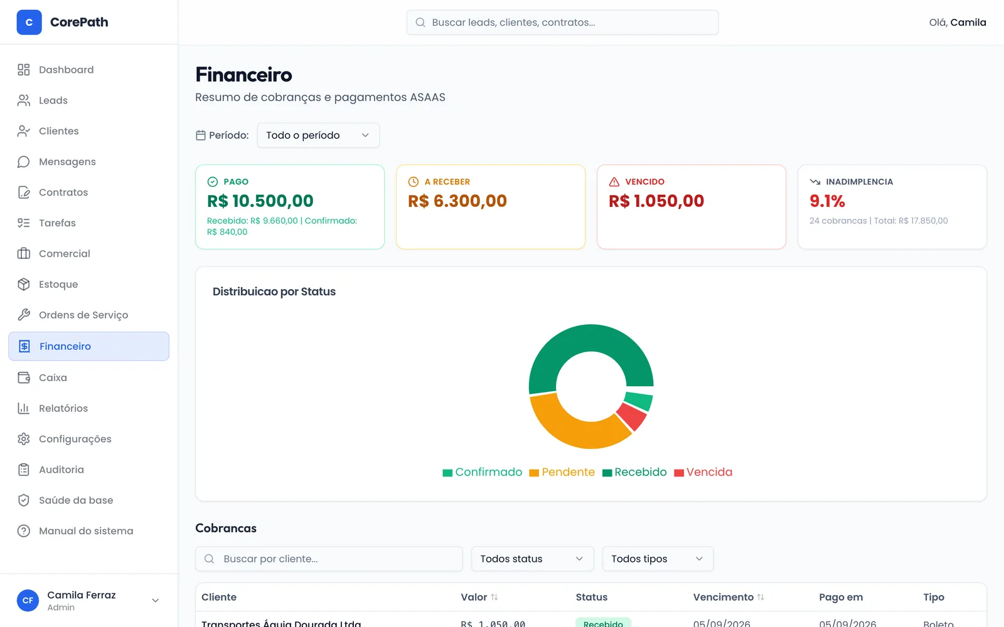Image resolution: width=1004 pixels, height=627 pixels.
Task: Toggle Confirmado series in chart legend
Action: [x=482, y=472]
